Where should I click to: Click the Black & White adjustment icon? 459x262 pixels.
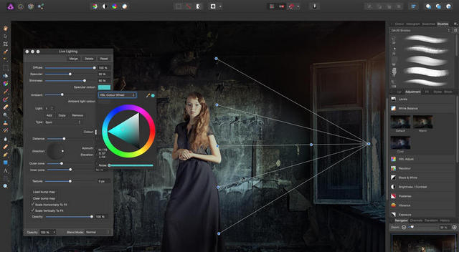tap(394, 178)
